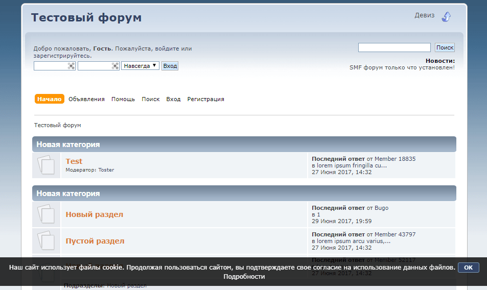Image resolution: width=487 pixels, height=290 pixels.
Task: Accept cookies with the OK button
Action: tap(468, 268)
